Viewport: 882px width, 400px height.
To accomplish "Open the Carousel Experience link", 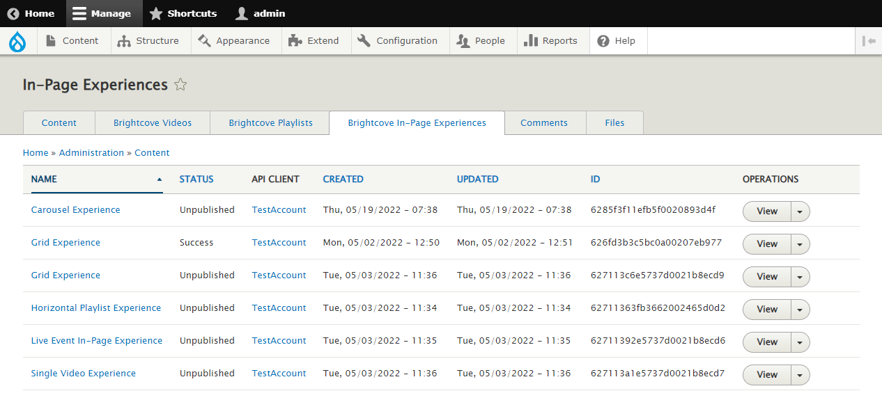I will [x=76, y=210].
